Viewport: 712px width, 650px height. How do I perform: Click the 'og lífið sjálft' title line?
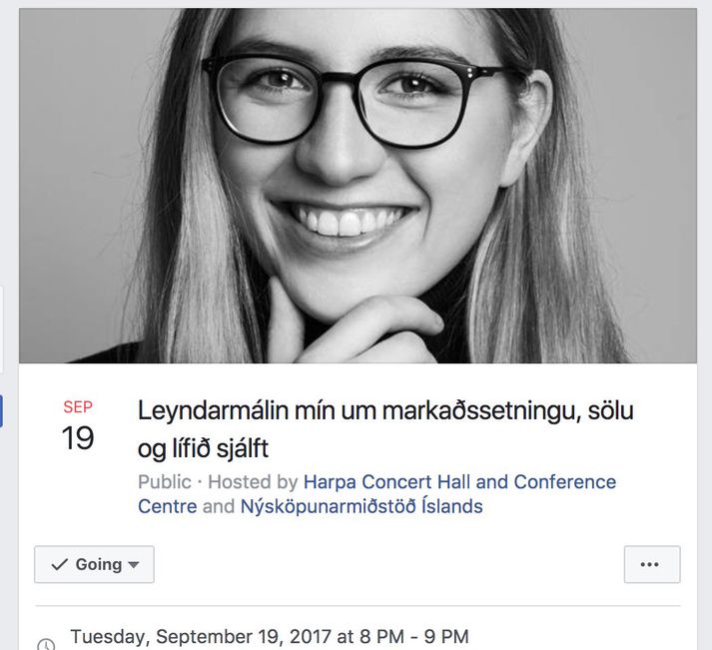204,449
